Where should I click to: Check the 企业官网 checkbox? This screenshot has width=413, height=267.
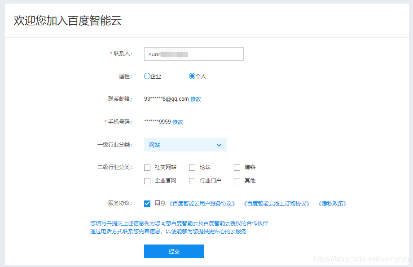click(147, 181)
